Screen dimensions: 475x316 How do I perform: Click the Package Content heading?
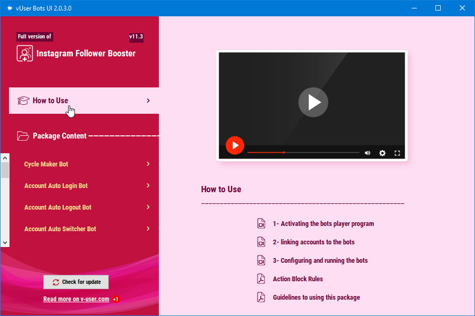click(x=60, y=136)
